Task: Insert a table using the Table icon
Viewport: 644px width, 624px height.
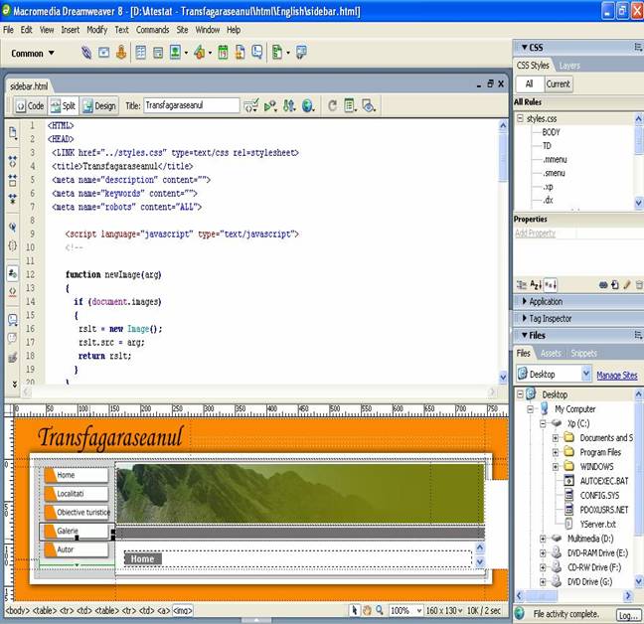Action: pyautogui.click(x=141, y=53)
